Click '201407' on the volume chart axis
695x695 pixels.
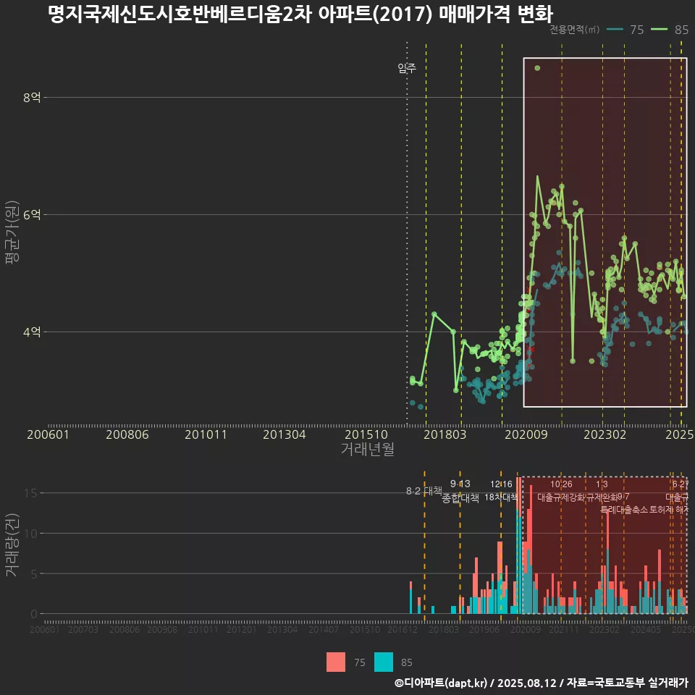click(324, 629)
